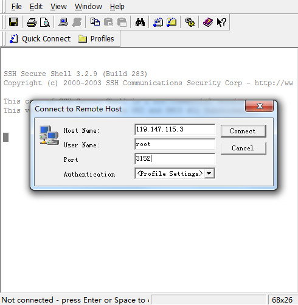298x305 pixels.
Task: Open the Help book icon
Action: 208,22
